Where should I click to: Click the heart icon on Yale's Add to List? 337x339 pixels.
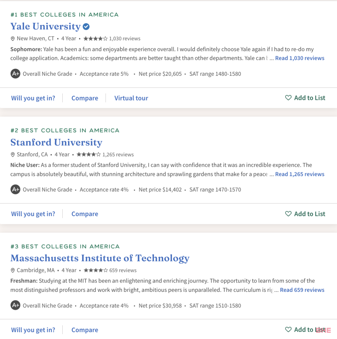point(288,98)
